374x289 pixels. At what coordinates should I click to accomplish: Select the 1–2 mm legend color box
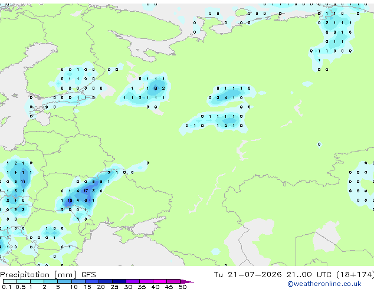[37, 281]
